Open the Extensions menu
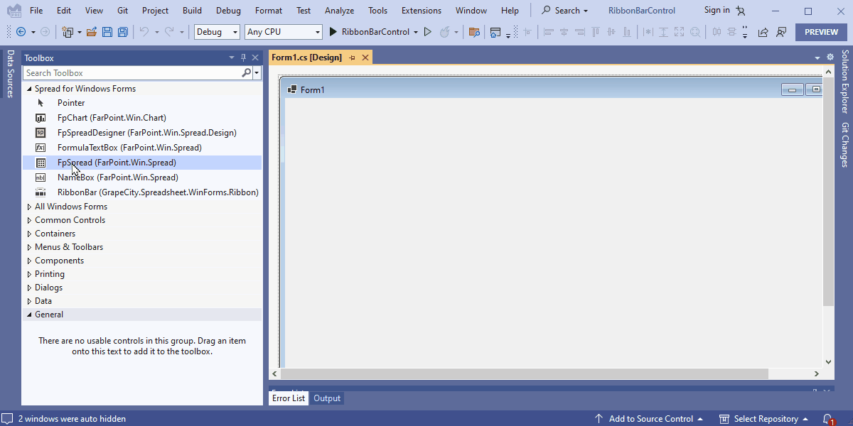 [x=421, y=10]
